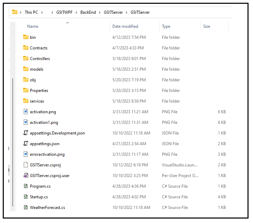Select the bin folder name
This screenshot has height=223, width=253.
coord(33,37)
